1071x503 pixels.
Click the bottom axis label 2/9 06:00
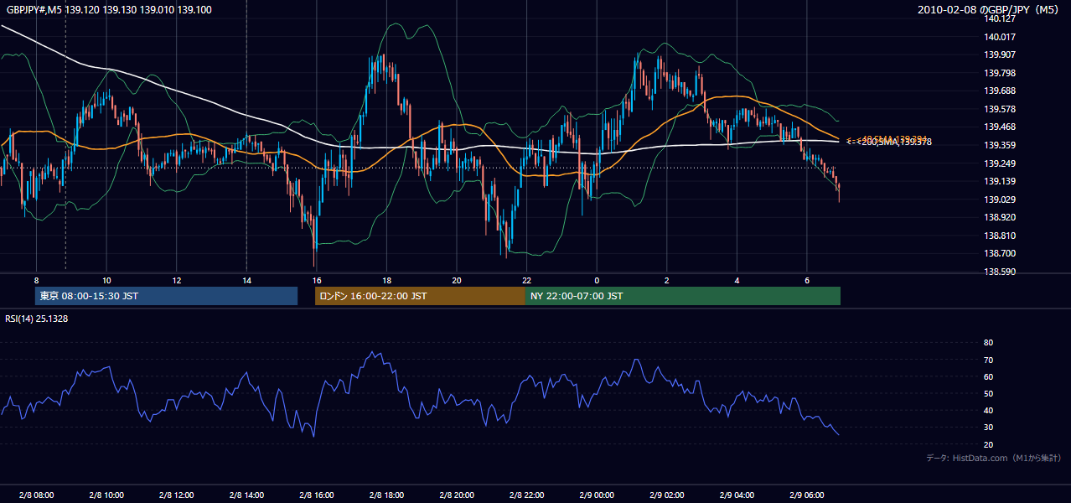coord(807,495)
